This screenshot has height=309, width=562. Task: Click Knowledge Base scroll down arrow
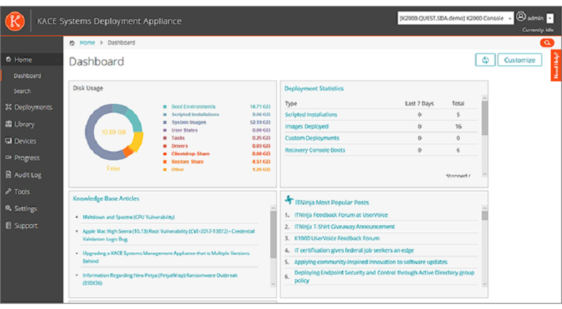[x=273, y=285]
